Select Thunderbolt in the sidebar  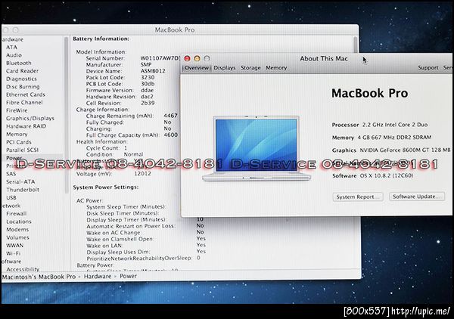[23, 190]
